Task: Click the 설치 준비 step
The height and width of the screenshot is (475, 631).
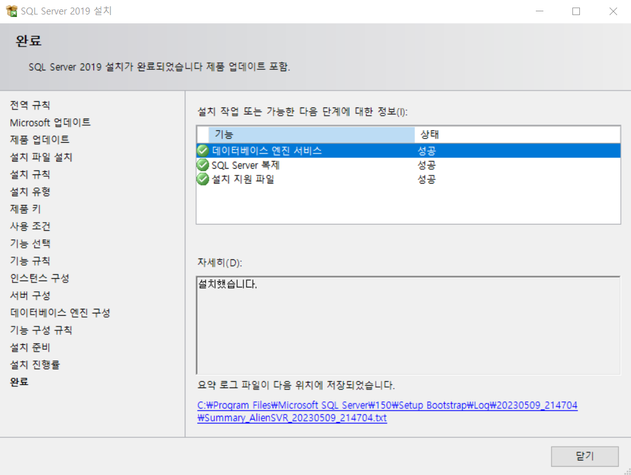Action: [x=30, y=347]
